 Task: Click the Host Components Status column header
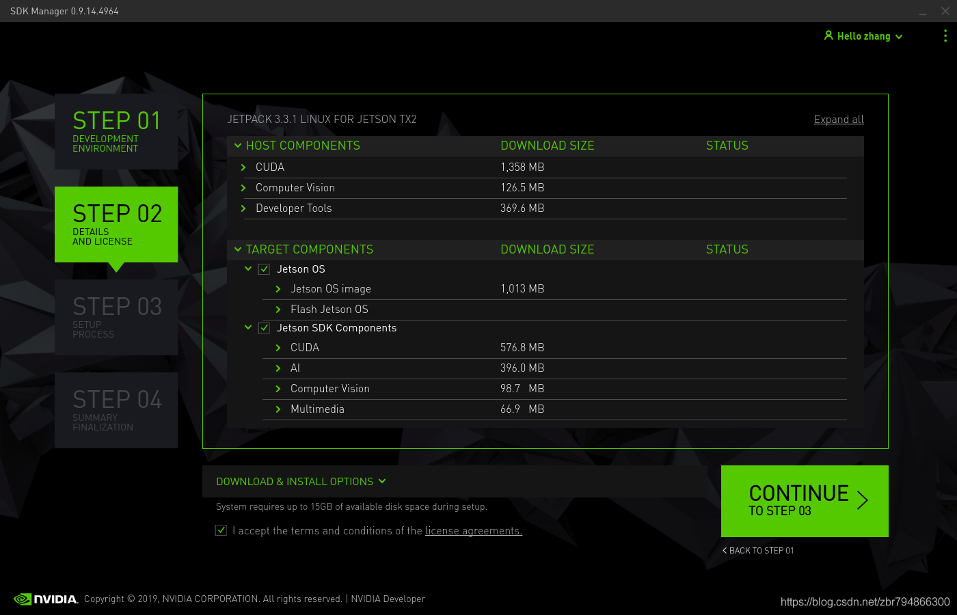click(727, 146)
